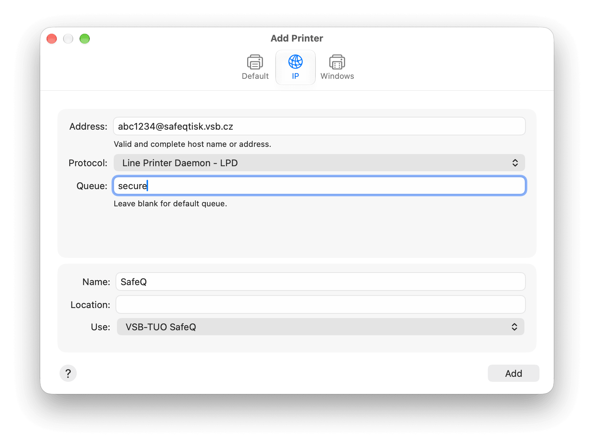Click the 'Use:' label
The height and width of the screenshot is (447, 594).
pyautogui.click(x=100, y=327)
